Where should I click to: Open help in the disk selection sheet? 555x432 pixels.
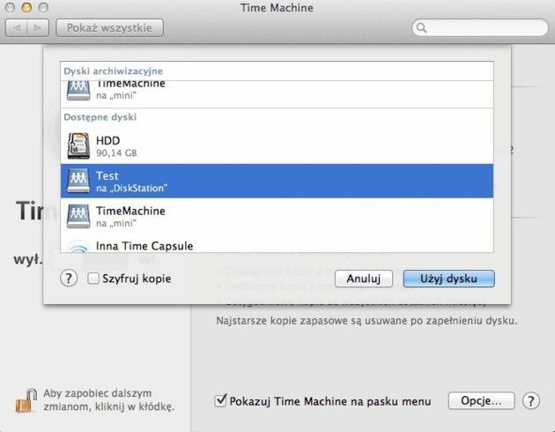(x=69, y=279)
